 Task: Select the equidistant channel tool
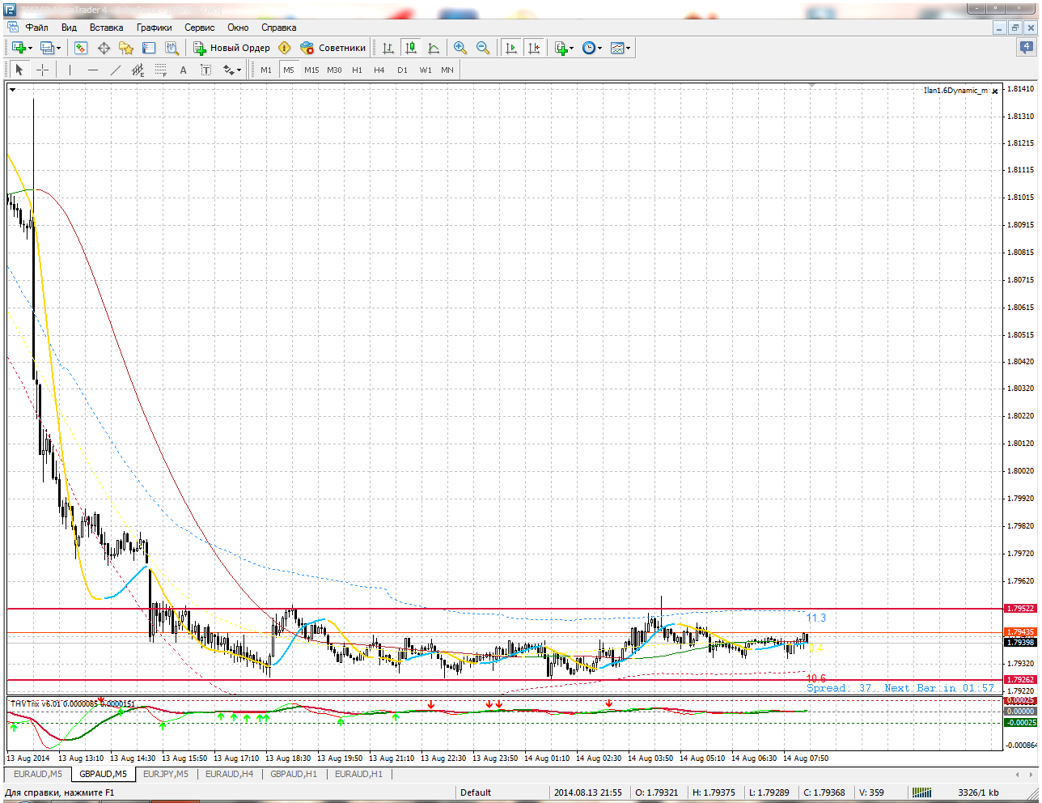click(x=138, y=70)
